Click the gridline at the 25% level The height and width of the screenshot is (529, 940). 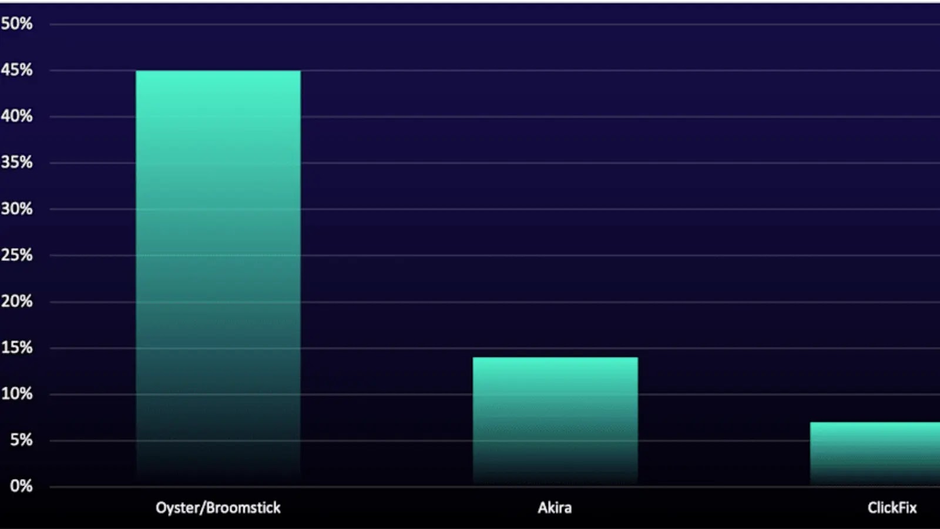pyautogui.click(x=411, y=255)
